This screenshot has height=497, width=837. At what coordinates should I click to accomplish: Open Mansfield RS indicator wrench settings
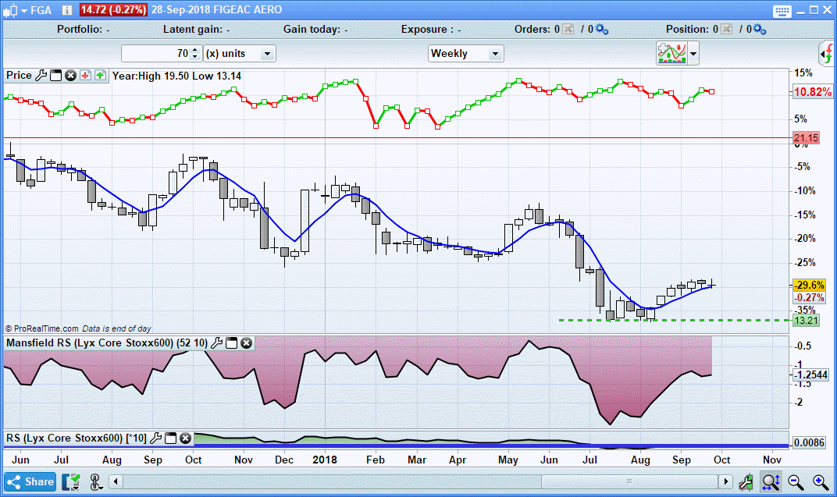217,343
